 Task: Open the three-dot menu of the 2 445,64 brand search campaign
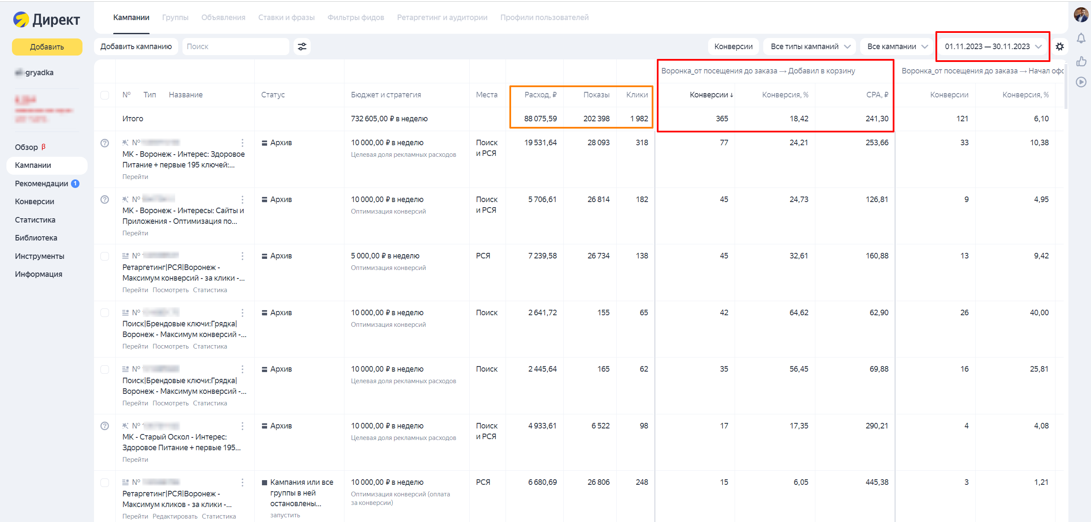point(242,369)
